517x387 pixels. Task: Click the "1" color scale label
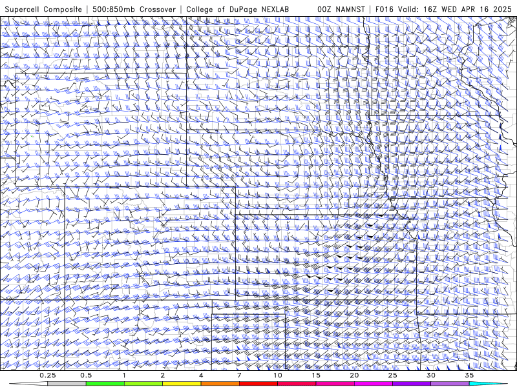click(124, 375)
